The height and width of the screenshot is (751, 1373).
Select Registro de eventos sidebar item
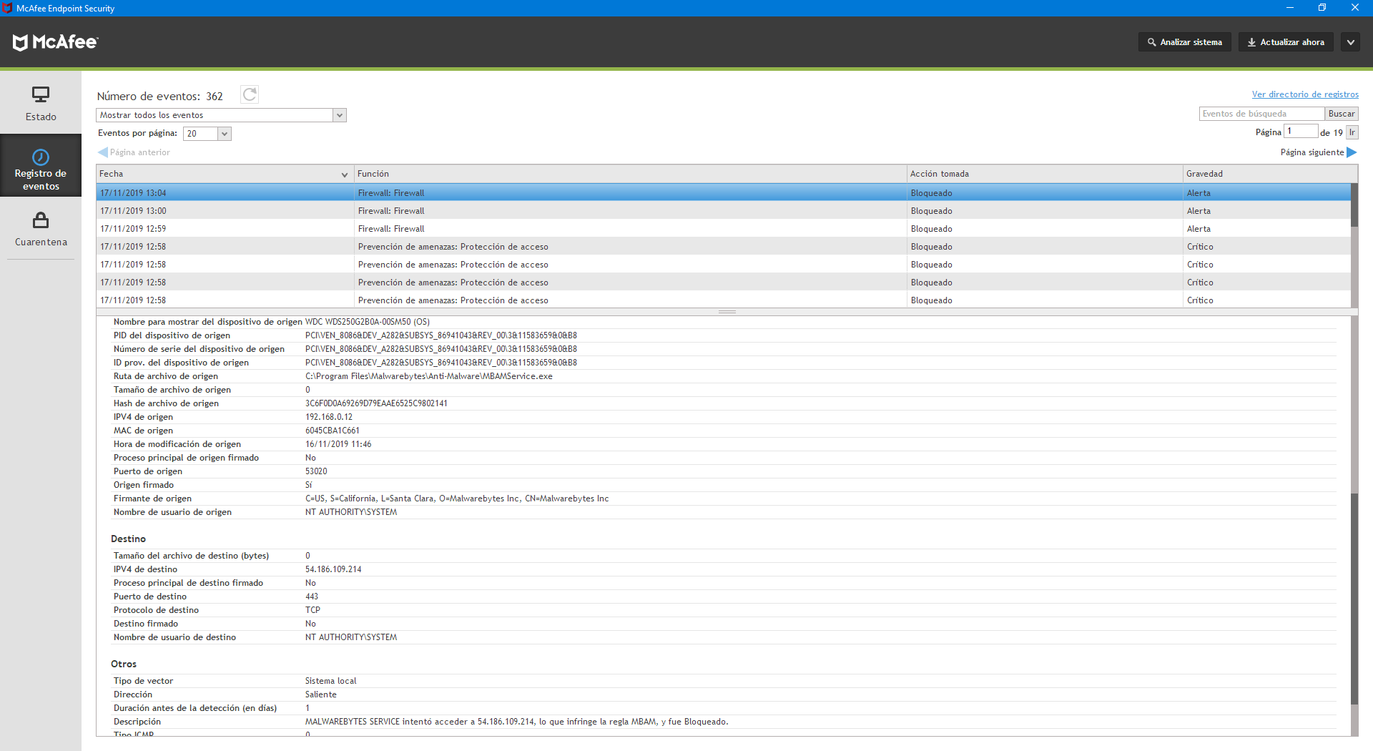(x=41, y=170)
